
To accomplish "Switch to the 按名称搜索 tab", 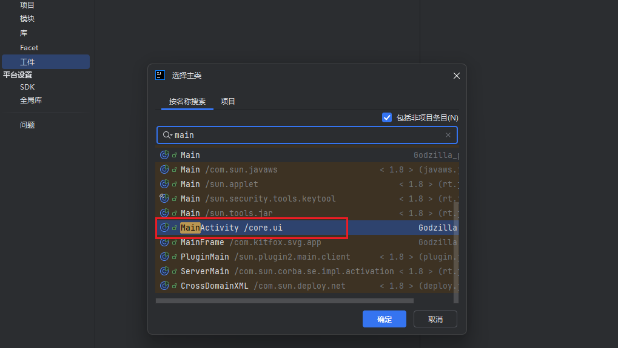I will pyautogui.click(x=187, y=102).
